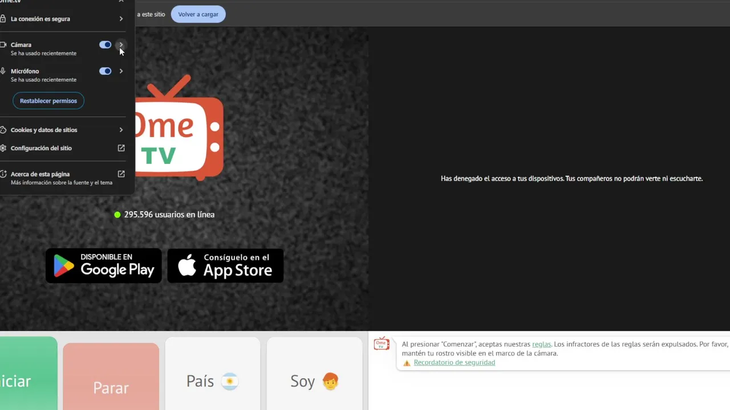Click the camera icon beside Cámara

(x=3, y=44)
